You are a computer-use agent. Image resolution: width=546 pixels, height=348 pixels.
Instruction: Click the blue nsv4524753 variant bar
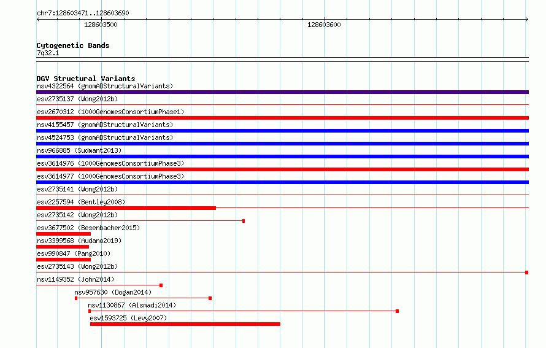click(282, 144)
